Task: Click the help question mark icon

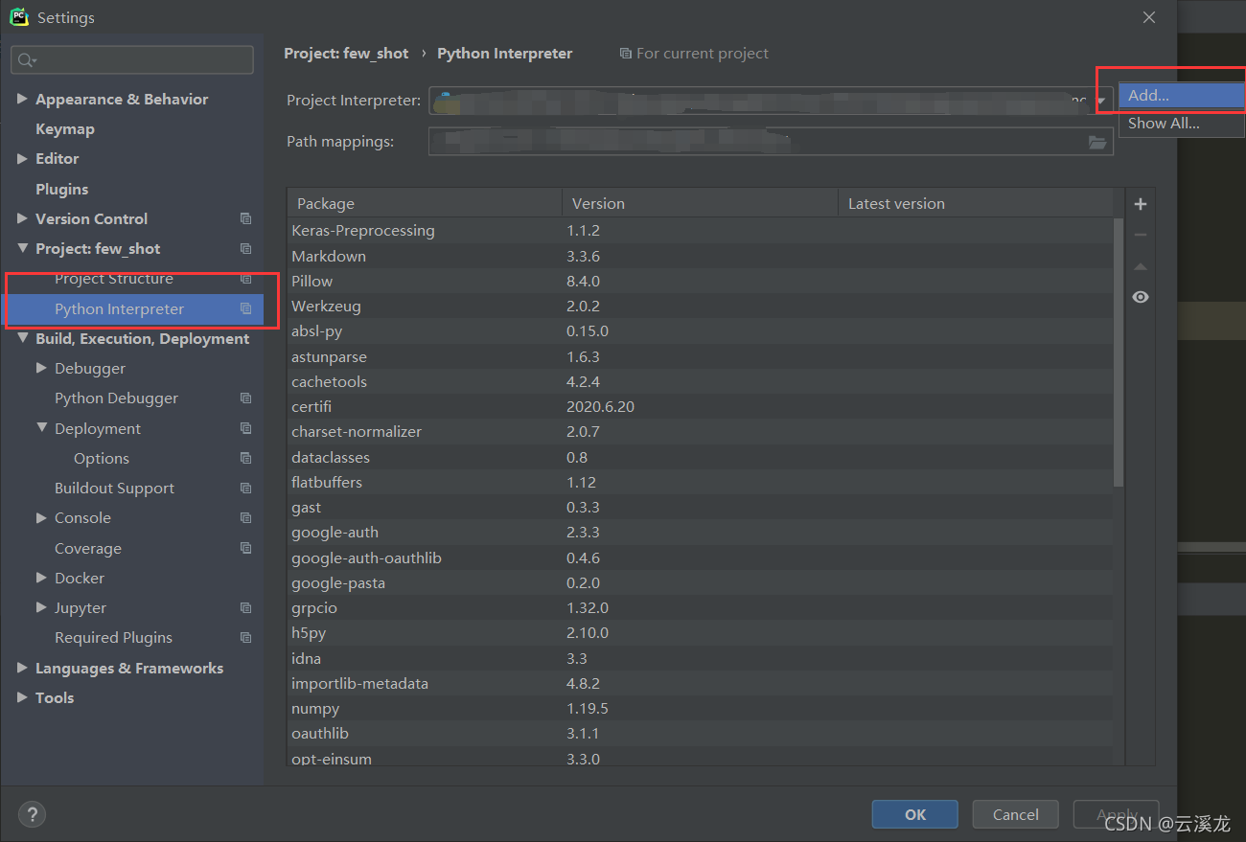Action: tap(32, 814)
